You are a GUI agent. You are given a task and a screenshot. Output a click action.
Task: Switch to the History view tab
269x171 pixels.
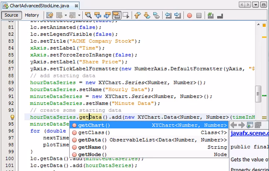pos(32,15)
